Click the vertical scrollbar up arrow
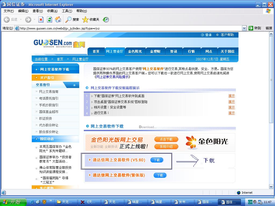This screenshot has height=206, width=275. (x=271, y=34)
